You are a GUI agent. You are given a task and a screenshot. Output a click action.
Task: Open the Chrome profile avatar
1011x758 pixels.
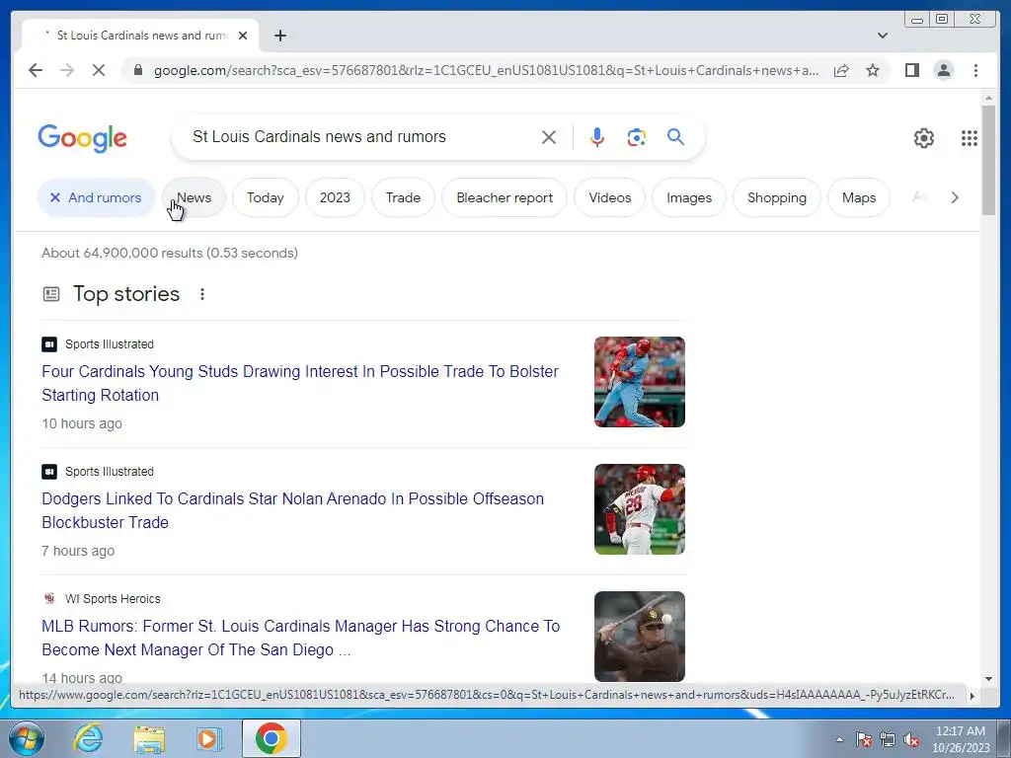coord(943,70)
